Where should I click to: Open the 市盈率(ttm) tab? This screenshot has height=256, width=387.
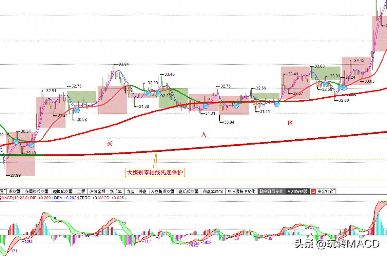[x=213, y=191]
